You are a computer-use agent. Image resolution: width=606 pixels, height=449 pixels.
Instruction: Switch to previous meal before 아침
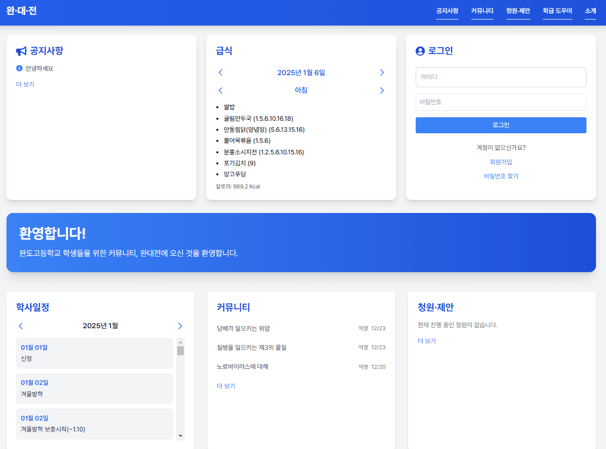[x=220, y=90]
